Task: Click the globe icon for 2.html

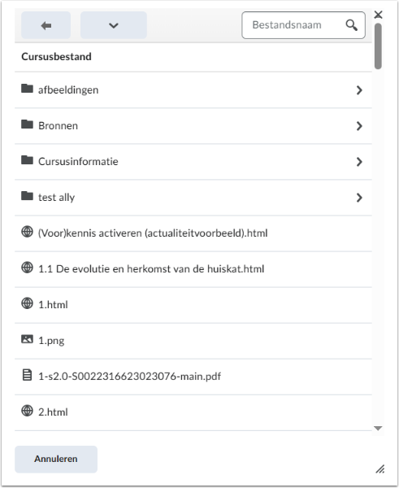Action: click(27, 411)
